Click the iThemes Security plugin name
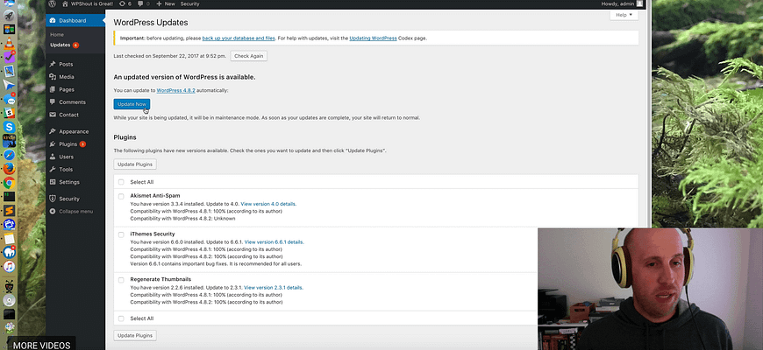763x350 pixels. [x=153, y=234]
